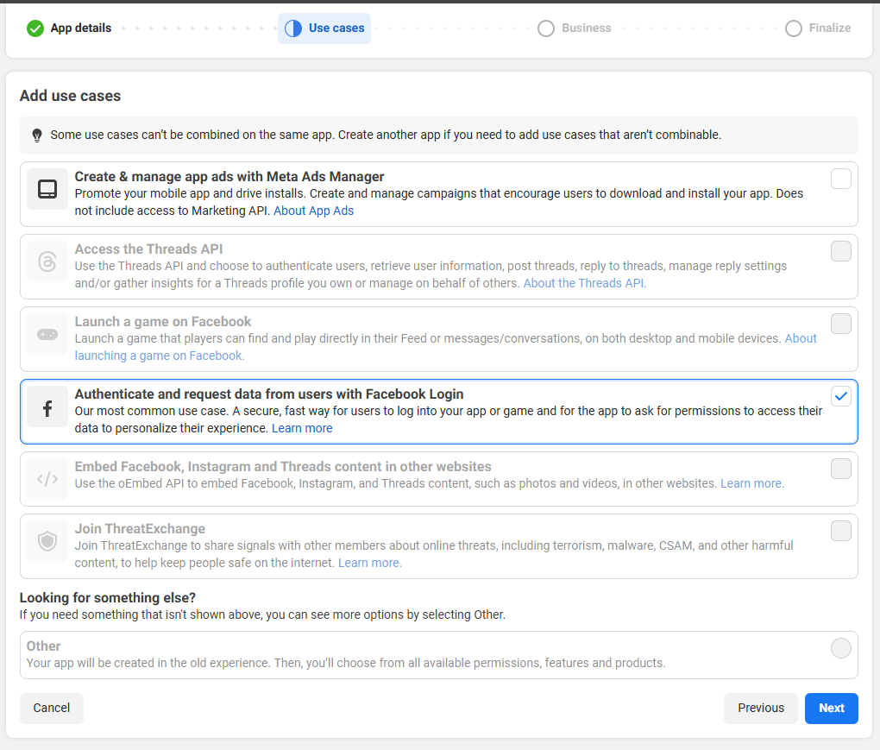Viewport: 880px width, 750px height.
Task: Click the Facebook 'f' logo icon
Action: pyautogui.click(x=47, y=408)
